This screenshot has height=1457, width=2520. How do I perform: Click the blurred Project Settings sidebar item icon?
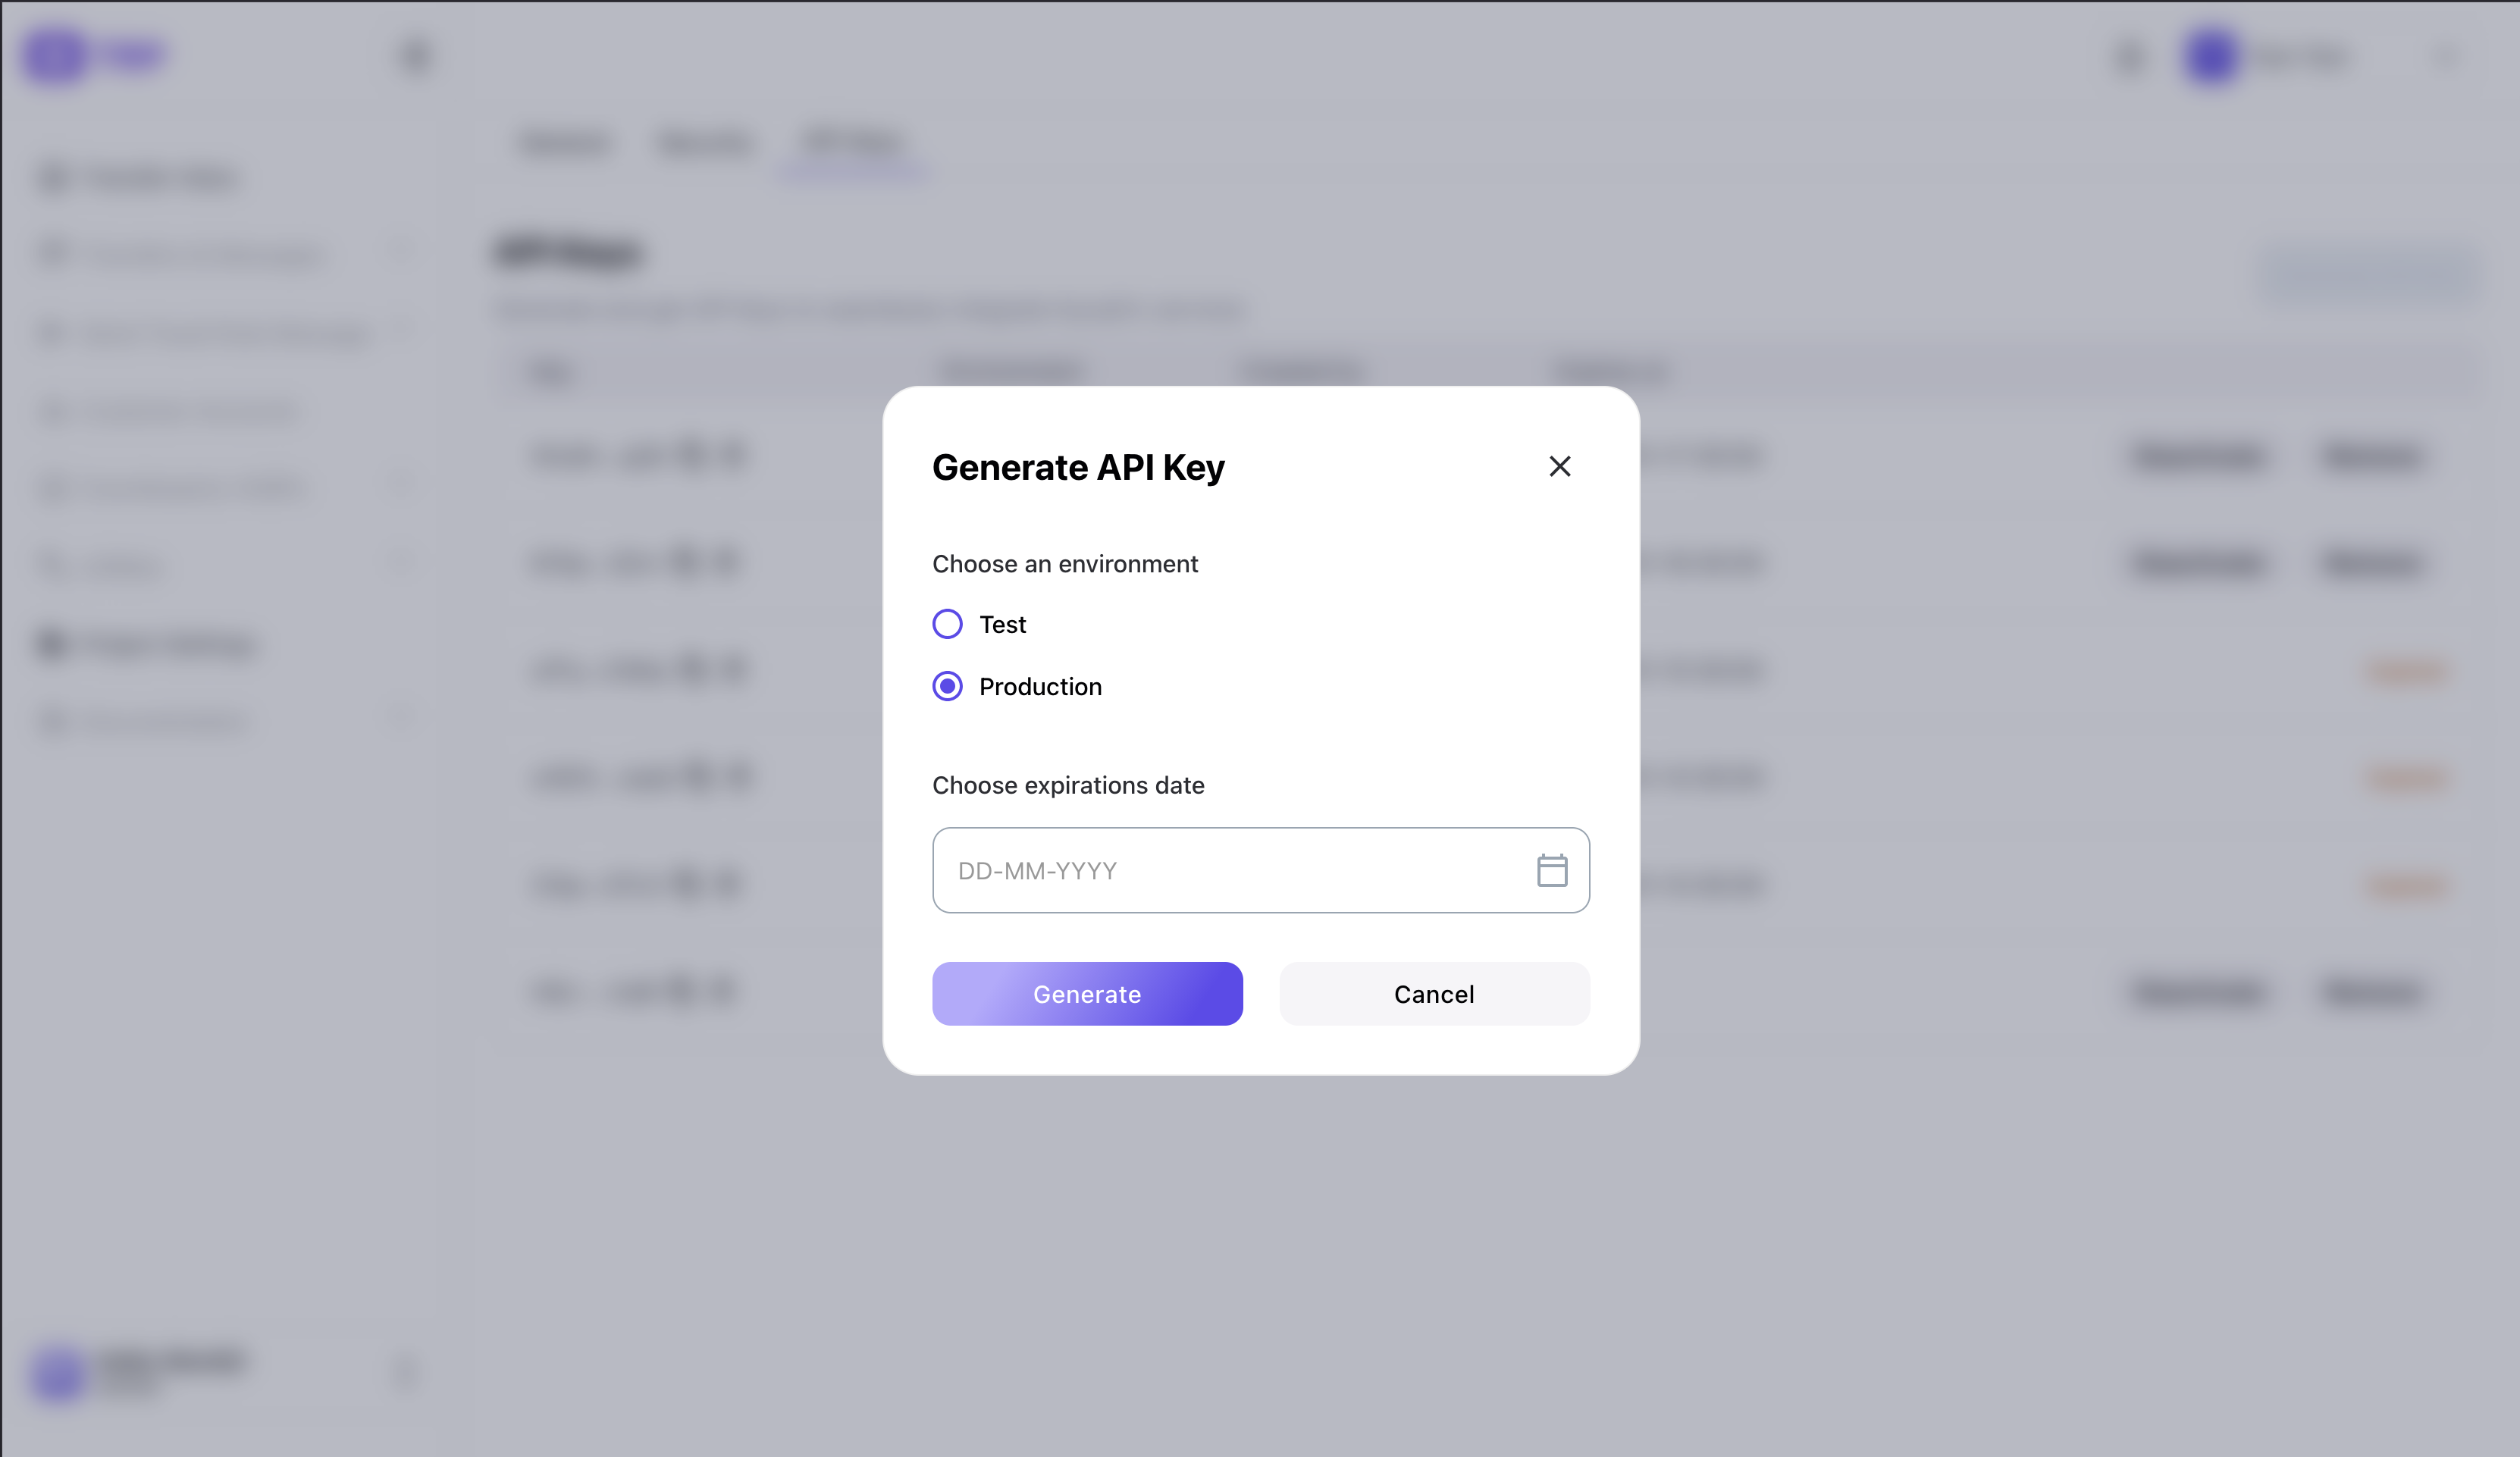(52, 644)
